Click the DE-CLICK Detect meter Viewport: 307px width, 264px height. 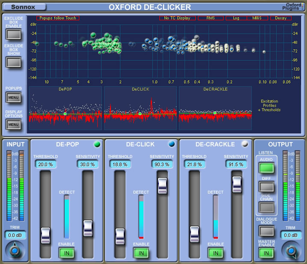[141, 217]
